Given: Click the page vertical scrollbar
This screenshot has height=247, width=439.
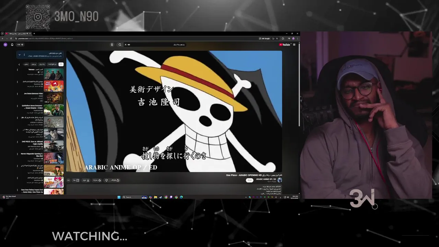Looking at the screenshot, I should pos(299,84).
